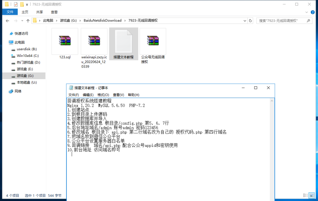The width and height of the screenshot is (318, 201).
Task: Open the 游戏盘 (E:) drive
Action: pyautogui.click(x=25, y=69)
